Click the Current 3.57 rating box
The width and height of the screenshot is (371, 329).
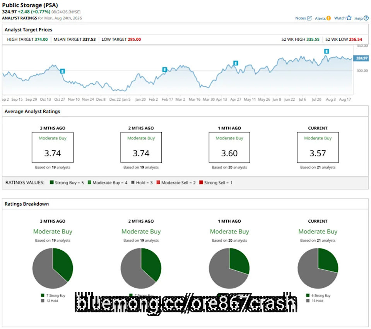[x=318, y=147]
